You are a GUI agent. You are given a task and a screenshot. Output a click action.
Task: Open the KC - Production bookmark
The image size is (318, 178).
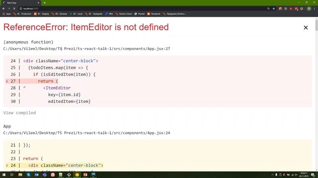click(22, 14)
